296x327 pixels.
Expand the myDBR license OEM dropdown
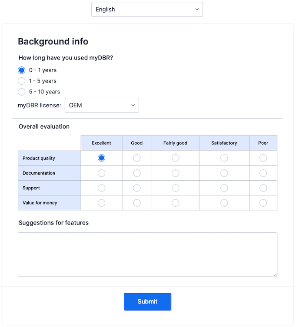tap(102, 105)
